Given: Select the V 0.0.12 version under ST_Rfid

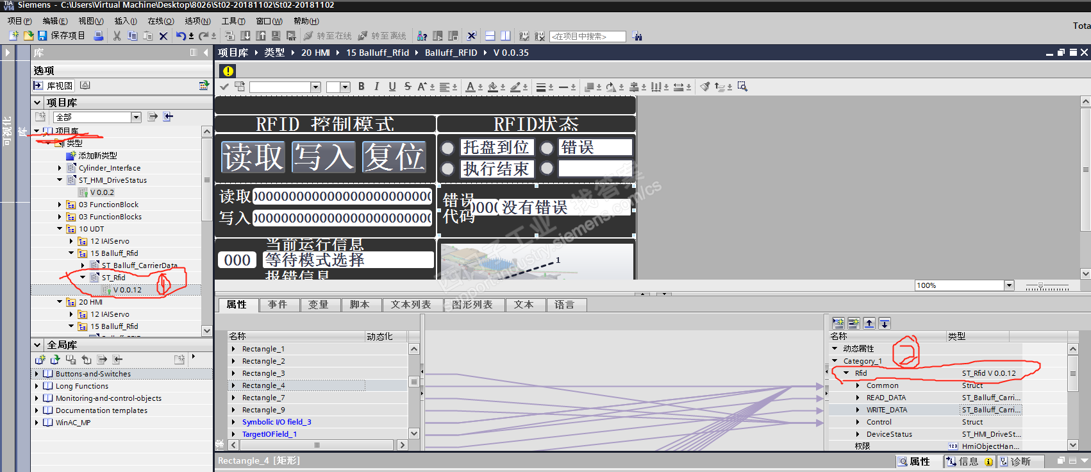Looking at the screenshot, I should (x=128, y=290).
